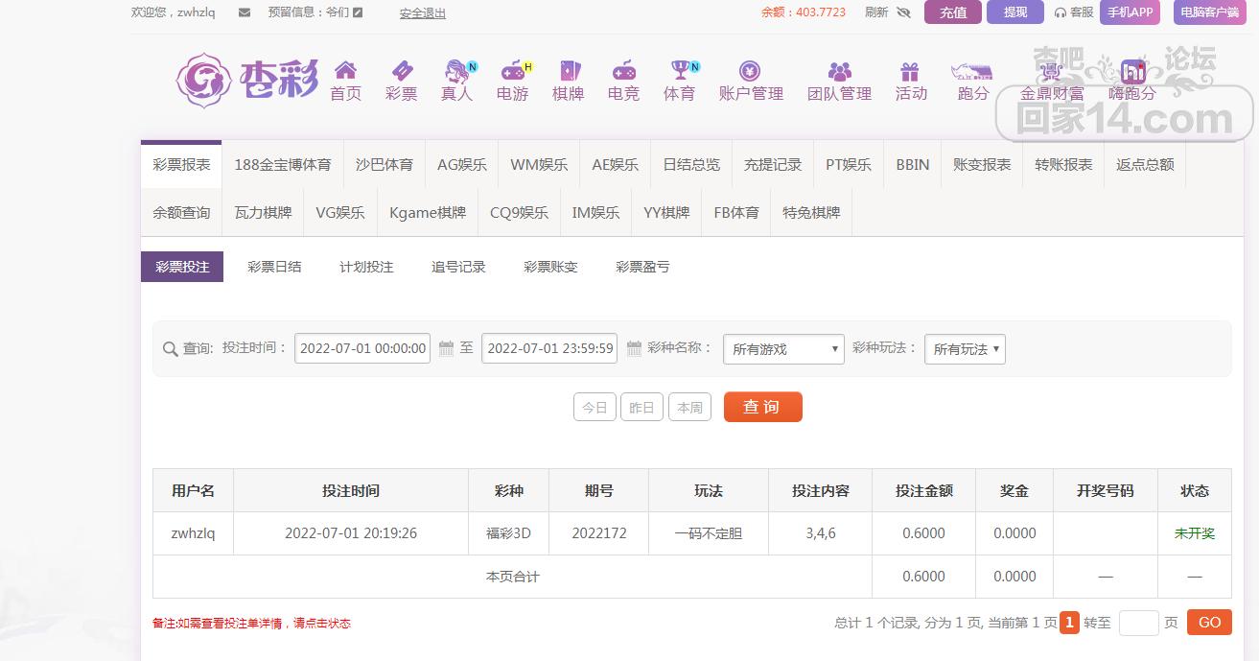1259x661 pixels.
Task: Open 团队管理 people icon
Action: click(840, 71)
